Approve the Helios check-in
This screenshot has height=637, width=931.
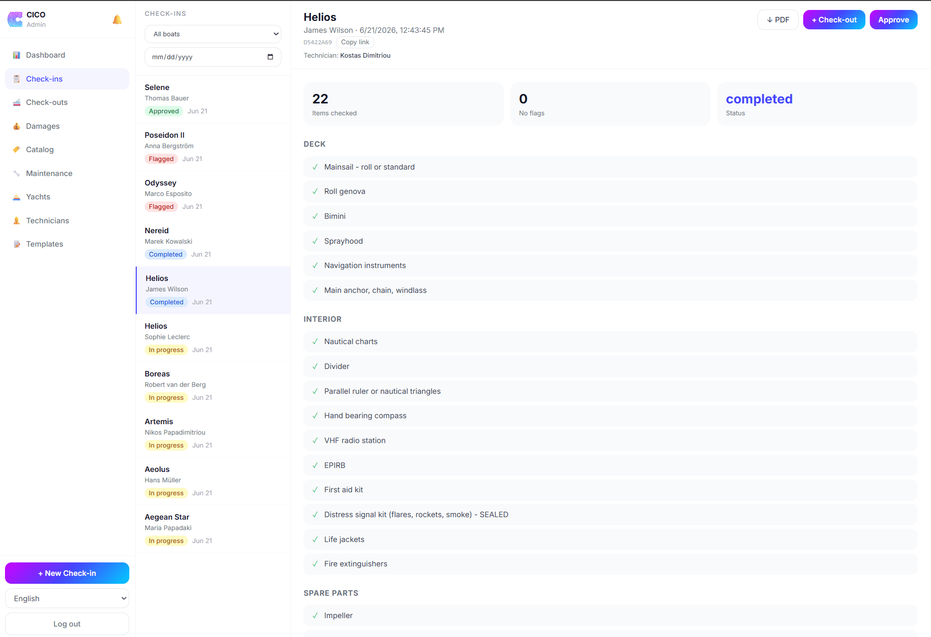click(x=893, y=20)
